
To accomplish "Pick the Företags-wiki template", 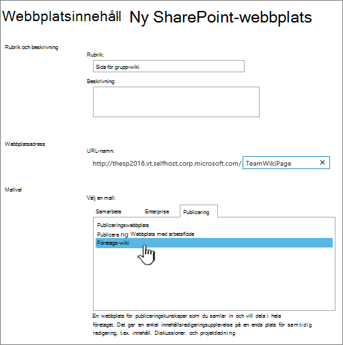I will pos(214,243).
